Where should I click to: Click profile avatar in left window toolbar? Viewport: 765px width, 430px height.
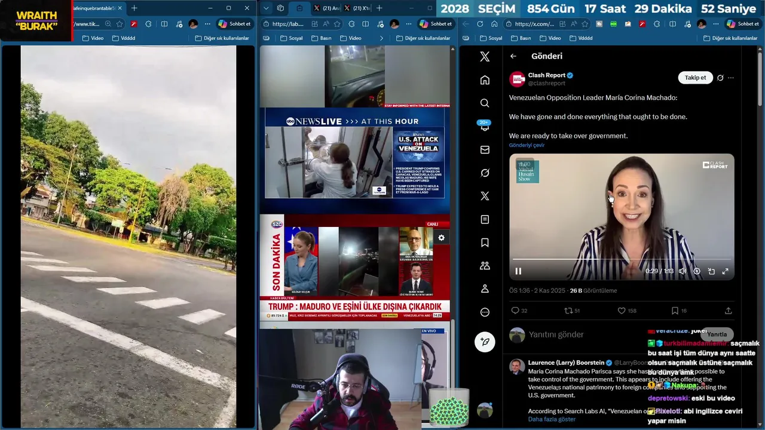pos(193,24)
